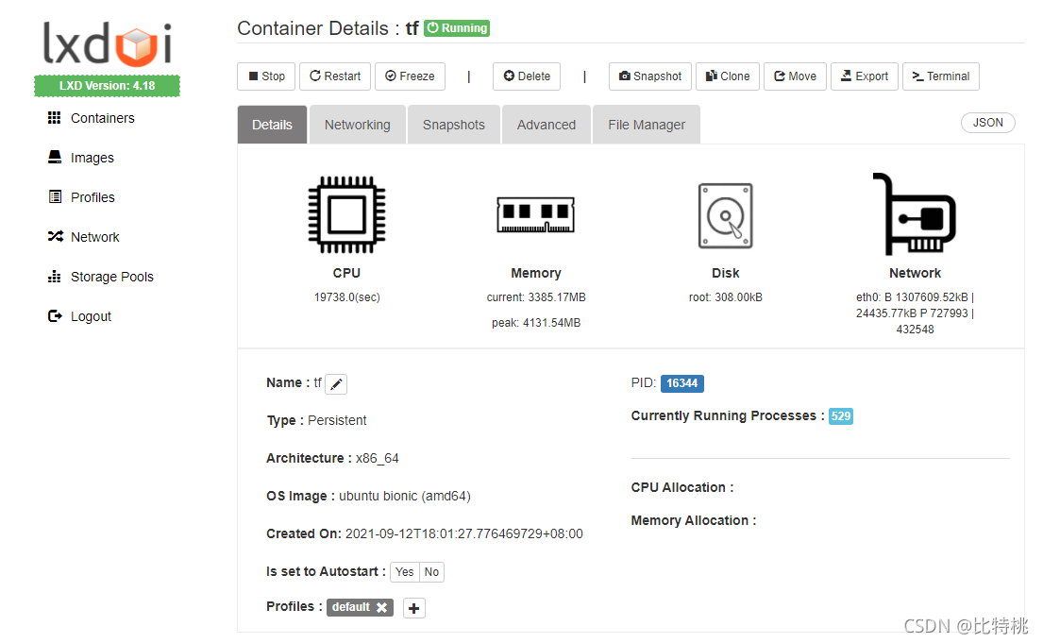Click the eth0 network statistics text
1043x643 pixels.
tap(915, 313)
